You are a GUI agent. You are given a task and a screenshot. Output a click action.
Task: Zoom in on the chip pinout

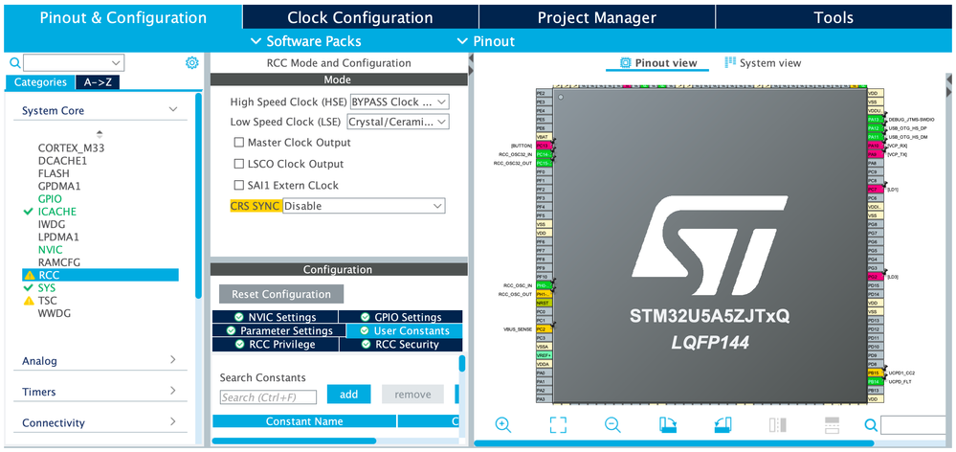point(503,424)
